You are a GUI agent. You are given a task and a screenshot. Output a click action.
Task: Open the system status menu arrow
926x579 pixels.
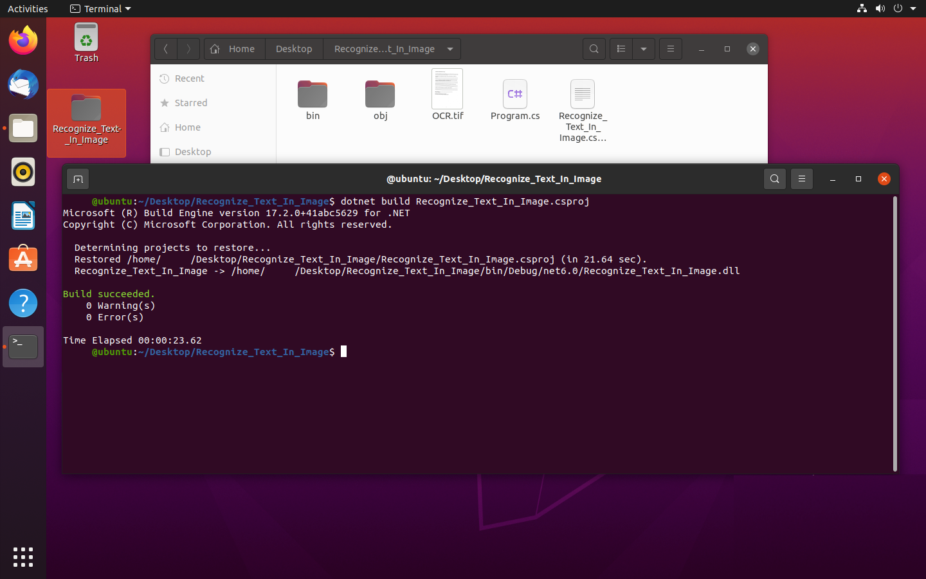tap(913, 9)
